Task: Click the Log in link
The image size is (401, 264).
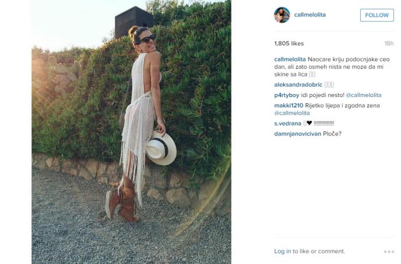Action: coord(282,251)
